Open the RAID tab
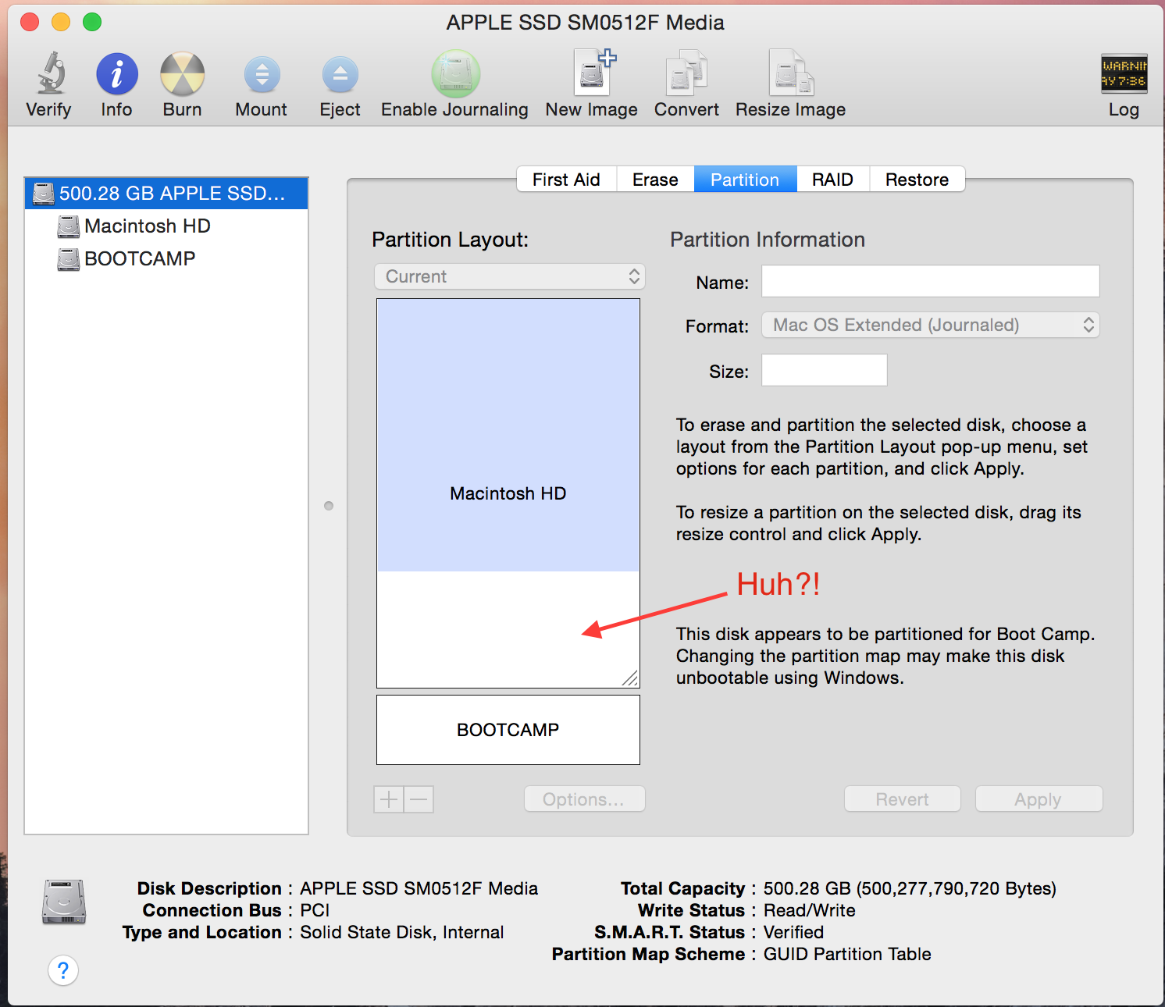 click(832, 180)
